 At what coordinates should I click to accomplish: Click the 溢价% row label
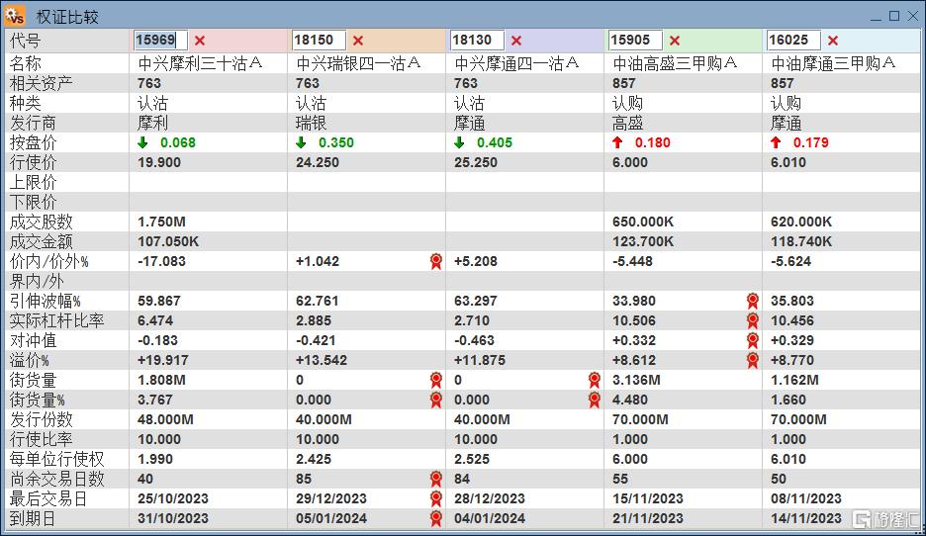29,360
